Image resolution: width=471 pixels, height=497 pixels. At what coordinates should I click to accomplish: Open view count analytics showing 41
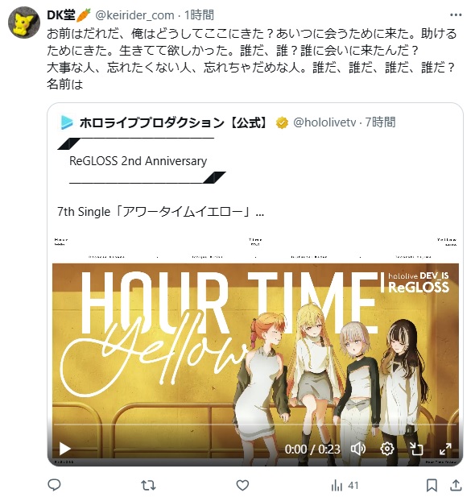tap(345, 485)
